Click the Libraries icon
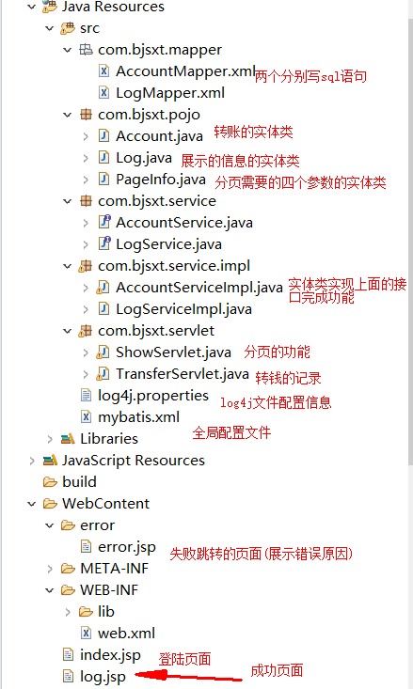 [x=68, y=438]
